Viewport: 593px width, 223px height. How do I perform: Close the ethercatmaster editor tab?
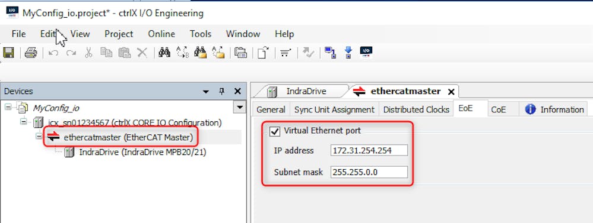pyautogui.click(x=451, y=92)
